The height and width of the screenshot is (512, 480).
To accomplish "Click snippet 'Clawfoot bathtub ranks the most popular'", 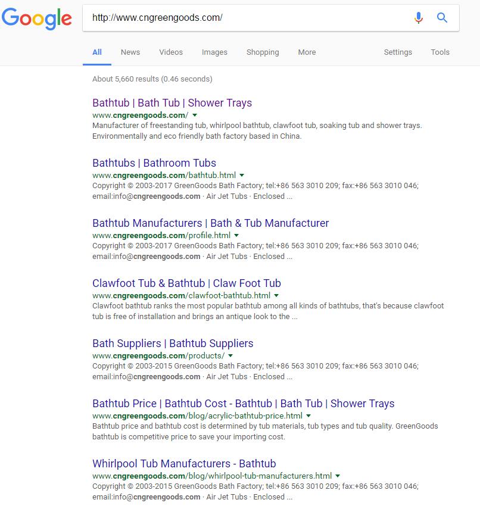I will click(x=268, y=311).
